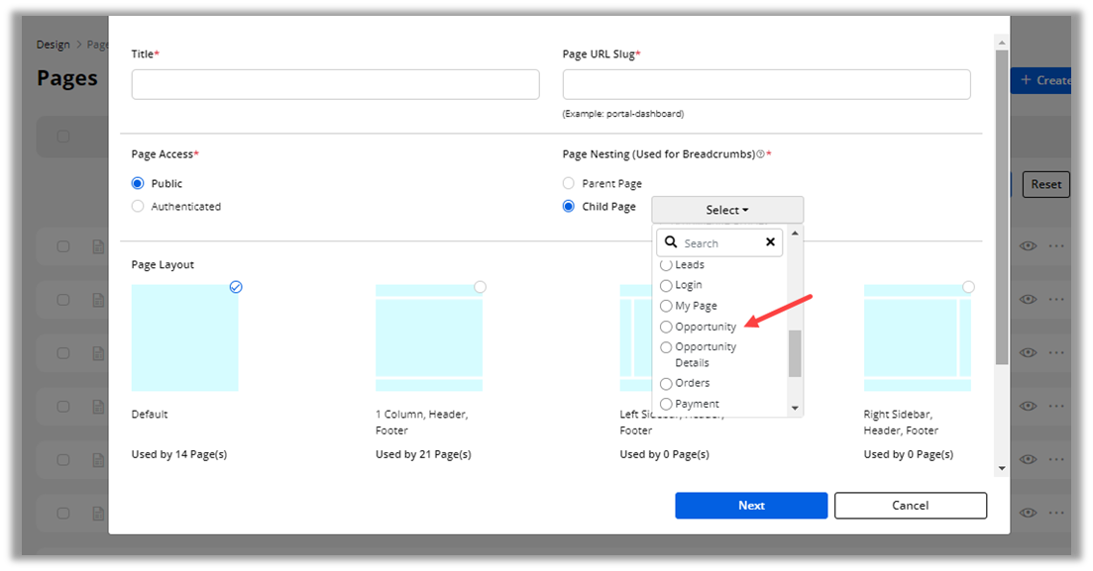The image size is (1093, 571).
Task: Focus the Page URL Slug field
Action: pos(766,84)
